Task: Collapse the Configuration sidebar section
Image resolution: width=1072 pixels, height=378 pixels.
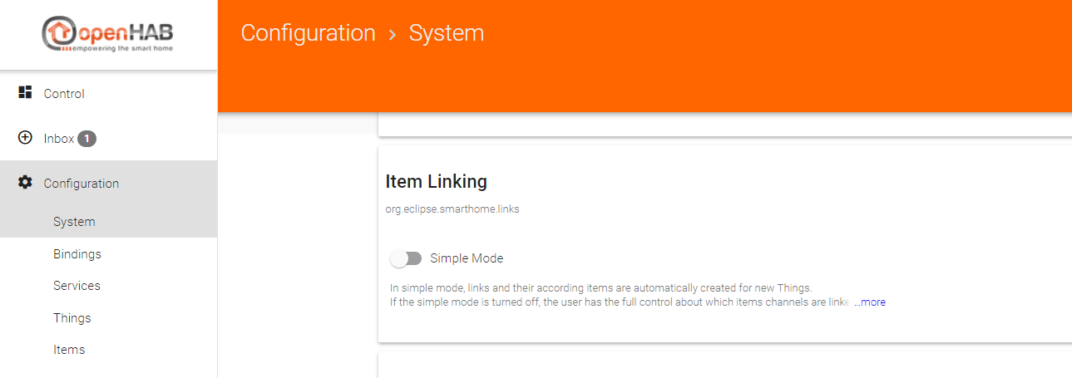Action: coord(82,184)
